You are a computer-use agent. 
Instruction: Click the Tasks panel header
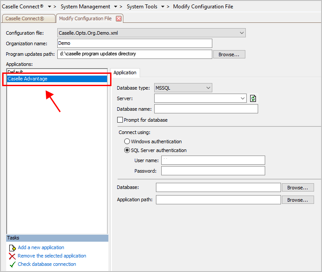[x=57, y=238]
